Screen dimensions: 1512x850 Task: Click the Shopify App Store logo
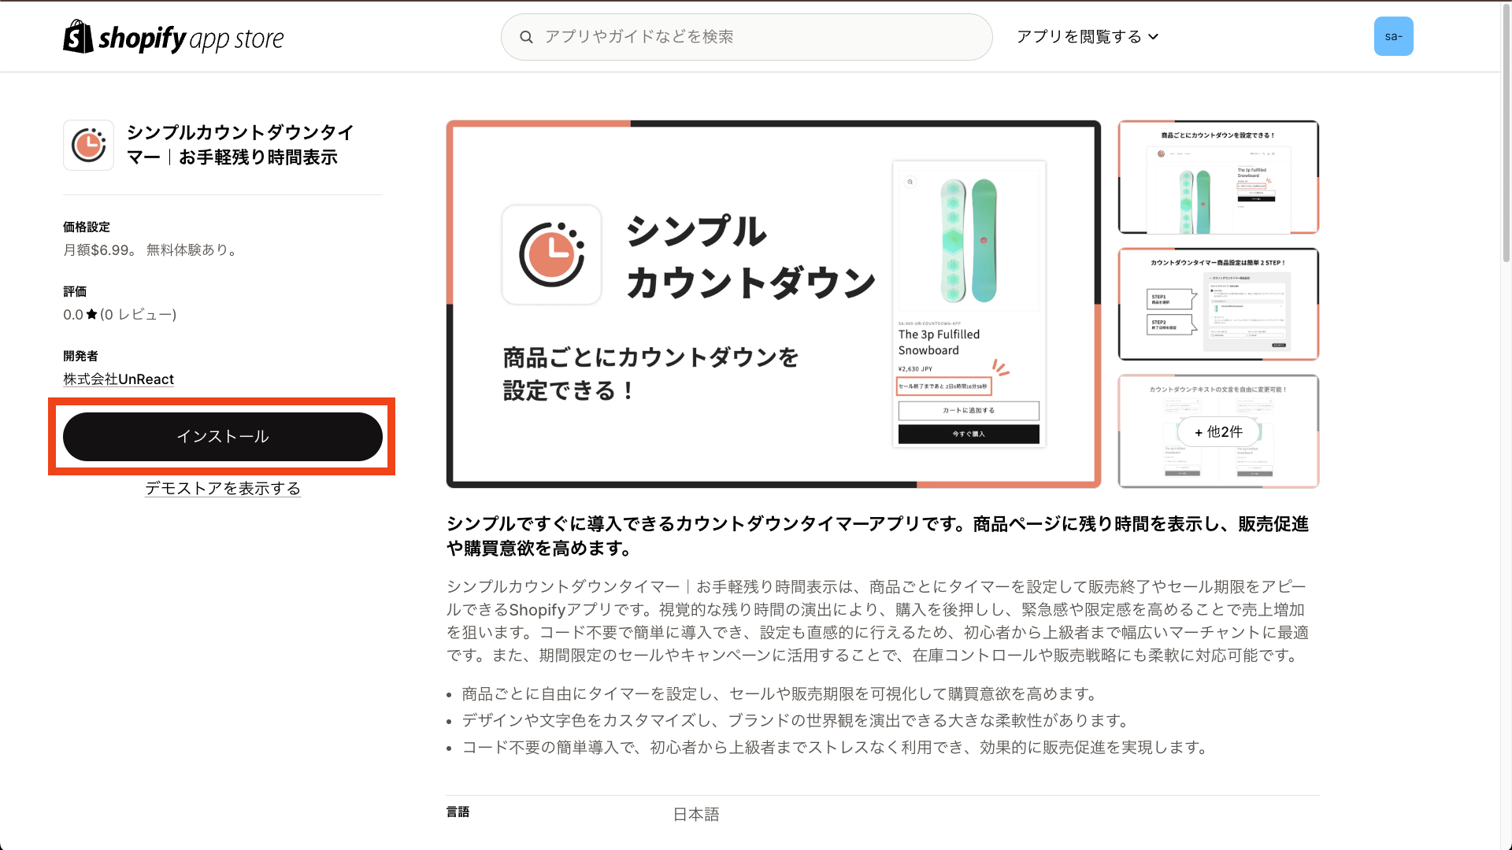(173, 36)
